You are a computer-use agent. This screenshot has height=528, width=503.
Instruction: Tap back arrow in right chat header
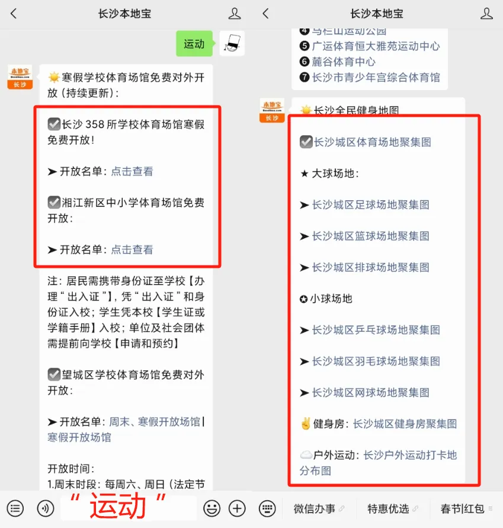tap(265, 14)
